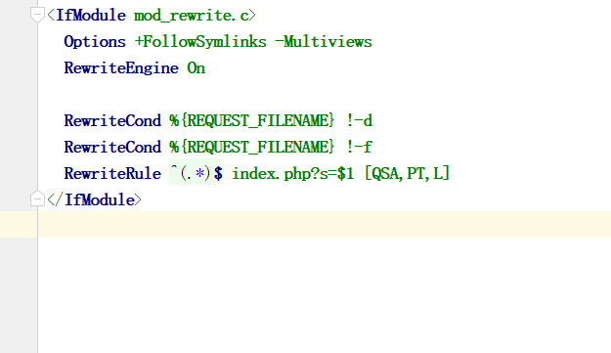Collapse the opening IfModule fold marker

point(37,16)
